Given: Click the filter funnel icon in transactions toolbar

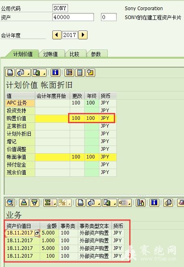Looking at the screenshot, I should 34,203.
